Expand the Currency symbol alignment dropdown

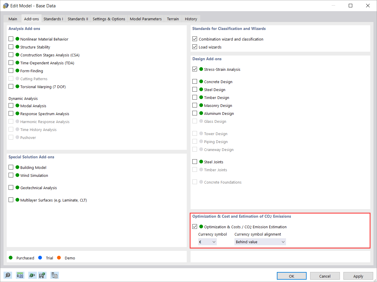tap(260, 242)
